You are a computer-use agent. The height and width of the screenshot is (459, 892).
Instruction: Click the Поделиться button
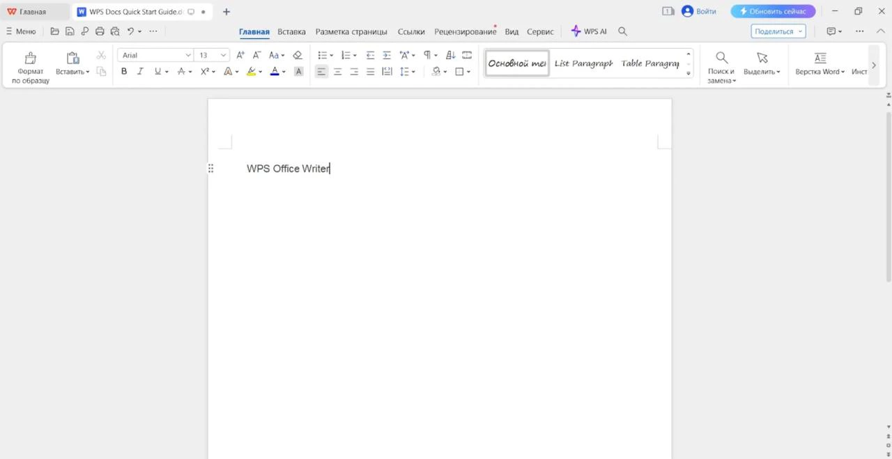pos(774,31)
